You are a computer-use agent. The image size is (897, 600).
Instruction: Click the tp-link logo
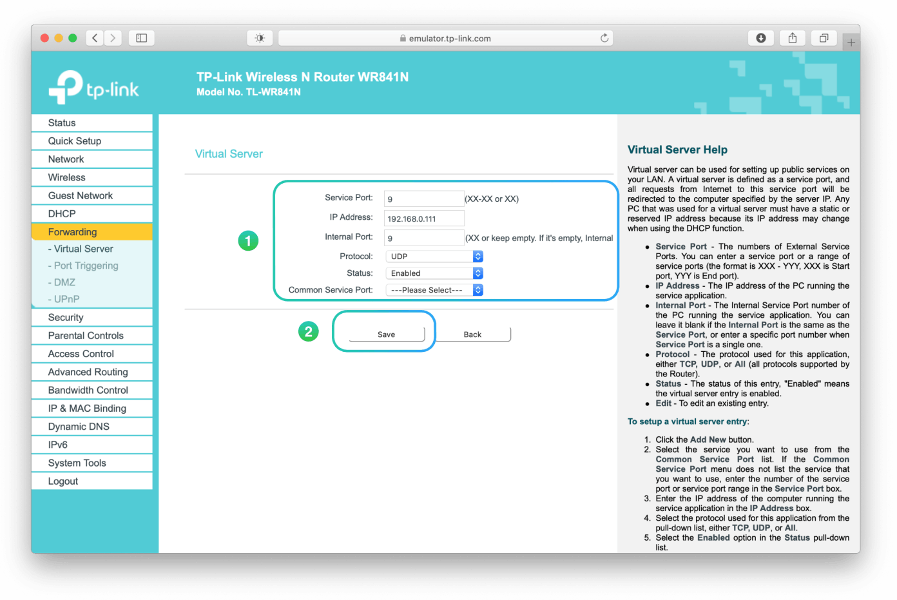[94, 87]
